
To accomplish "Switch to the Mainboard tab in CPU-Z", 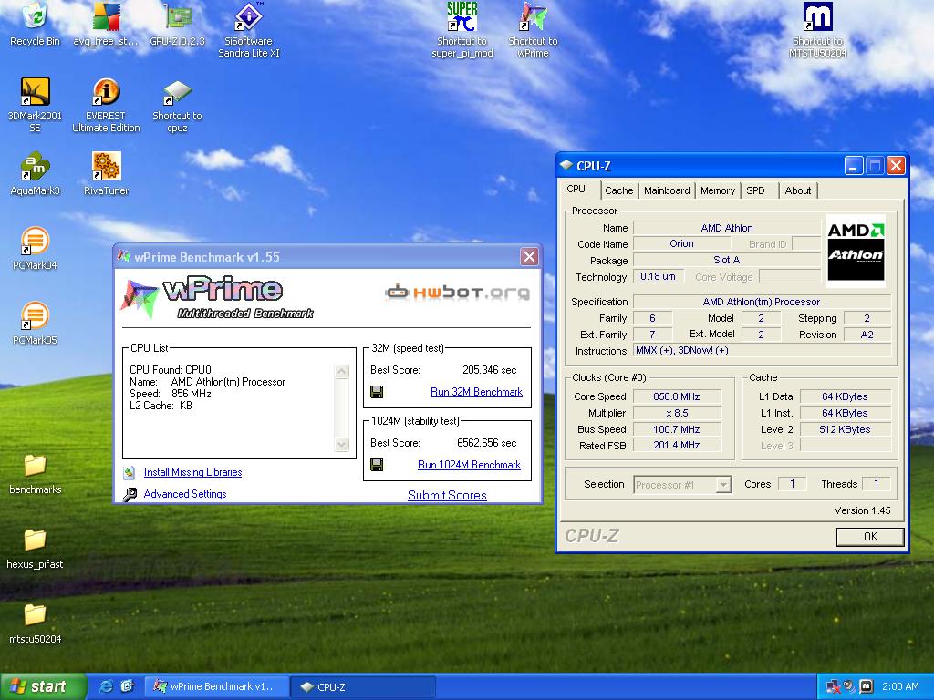I will pyautogui.click(x=667, y=190).
